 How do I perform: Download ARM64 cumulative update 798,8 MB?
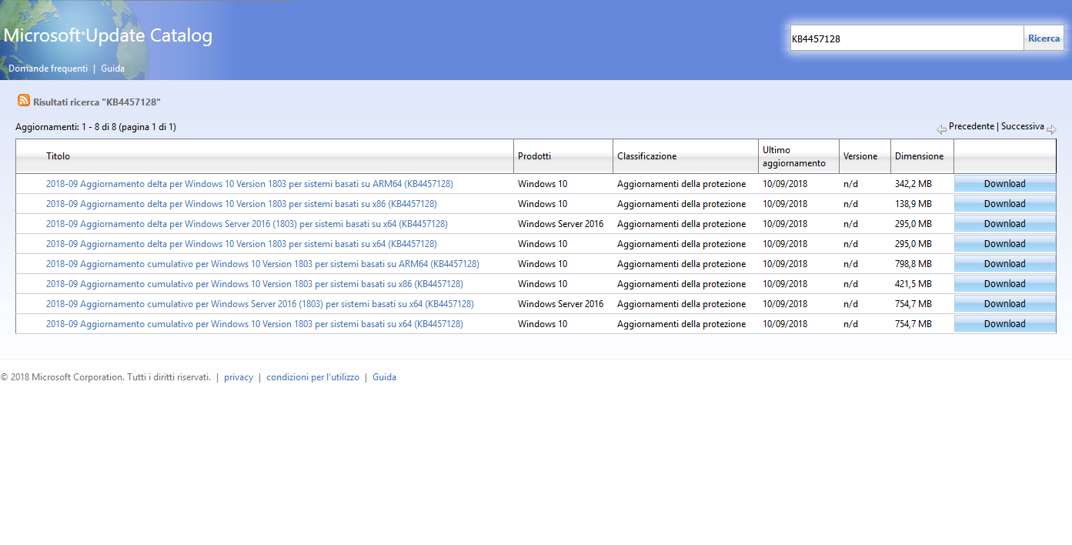click(1004, 264)
